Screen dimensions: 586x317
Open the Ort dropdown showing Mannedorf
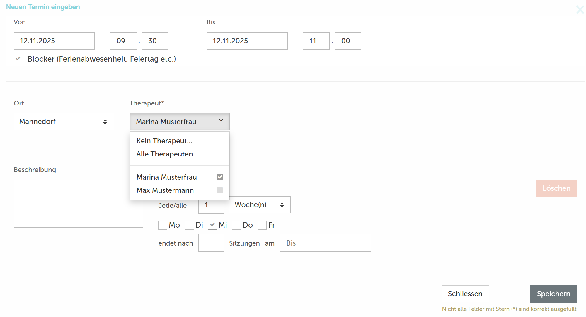[x=64, y=122]
